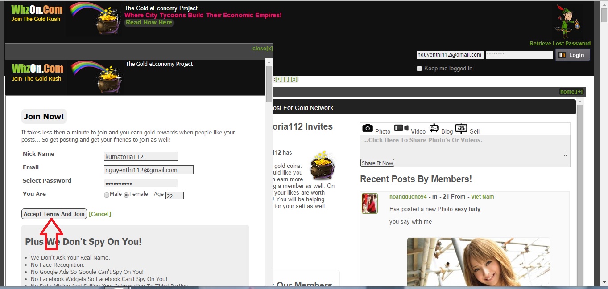Select the Female radio button

126,195
